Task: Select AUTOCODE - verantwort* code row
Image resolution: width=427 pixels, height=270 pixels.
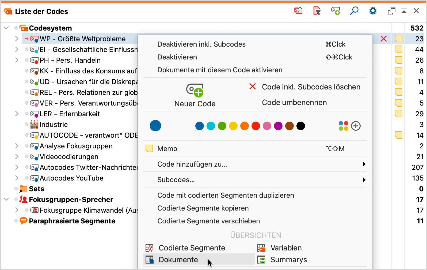Action: [89, 135]
